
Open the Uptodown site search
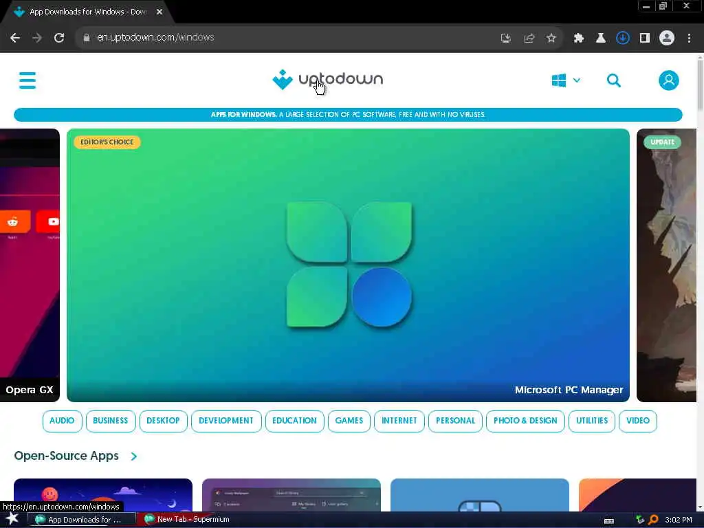click(x=614, y=80)
